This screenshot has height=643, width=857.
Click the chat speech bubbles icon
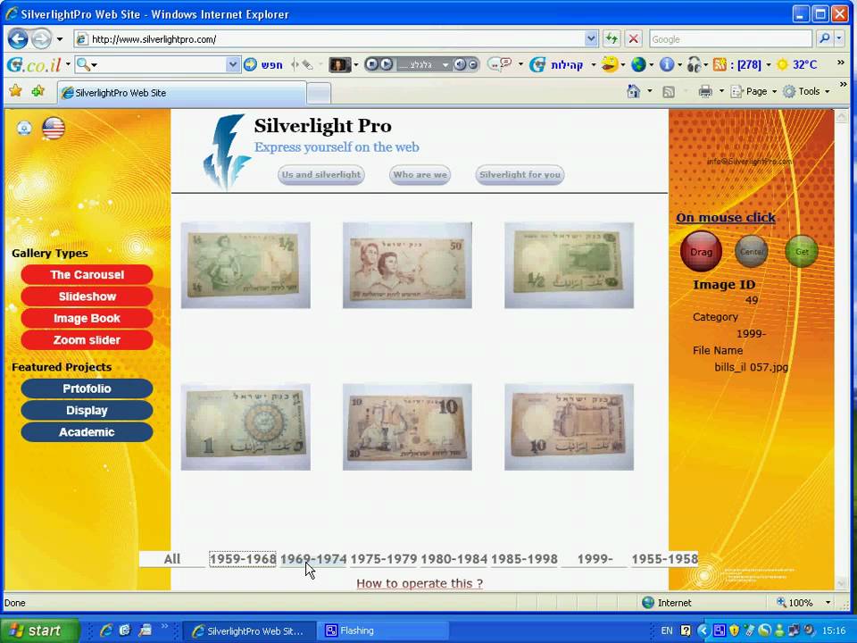(499, 64)
